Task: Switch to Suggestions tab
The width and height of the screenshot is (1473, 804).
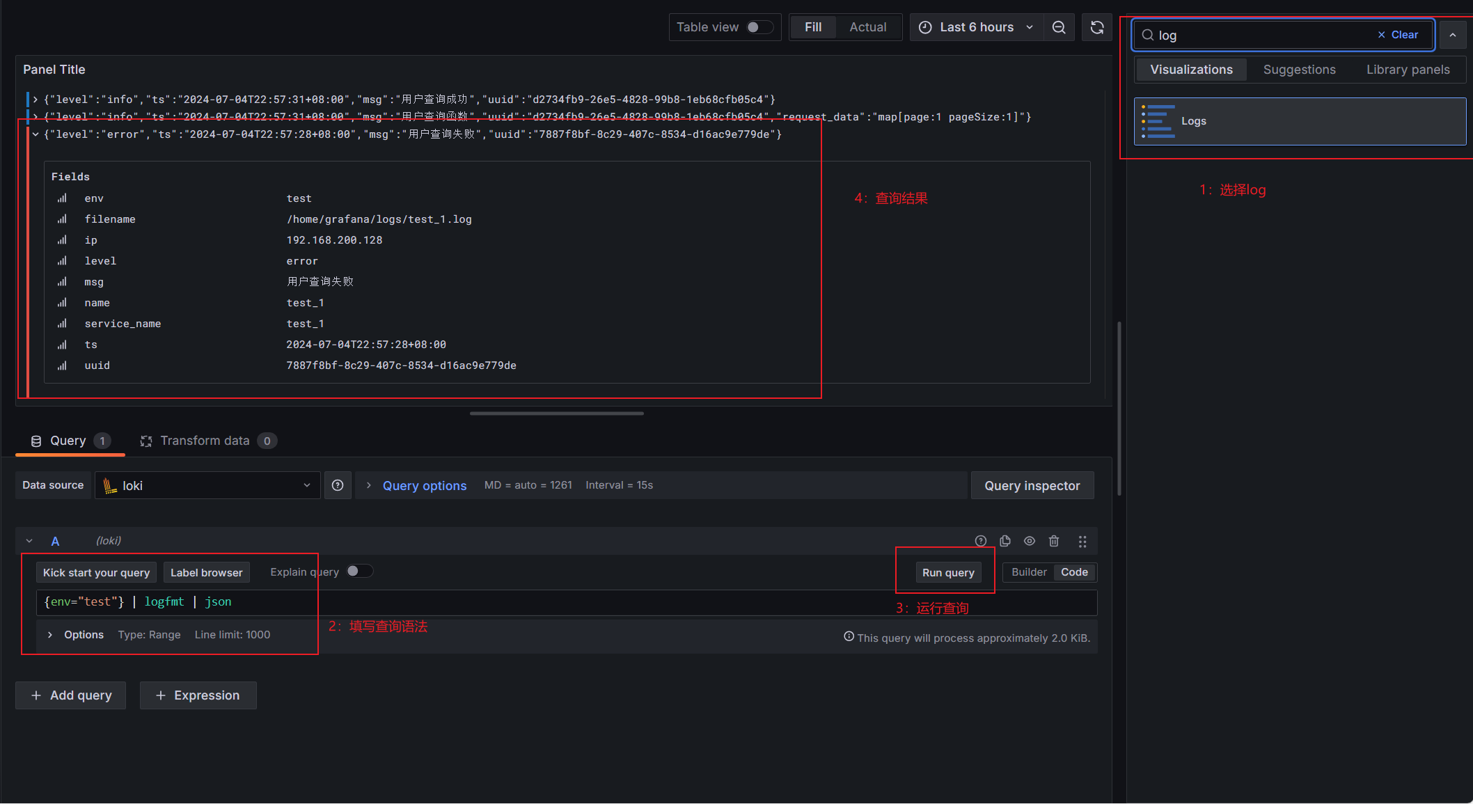Action: click(1299, 70)
